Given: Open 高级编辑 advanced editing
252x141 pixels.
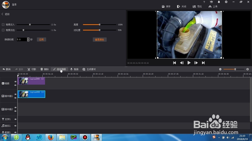Looking at the screenshot, I should point(59,69).
